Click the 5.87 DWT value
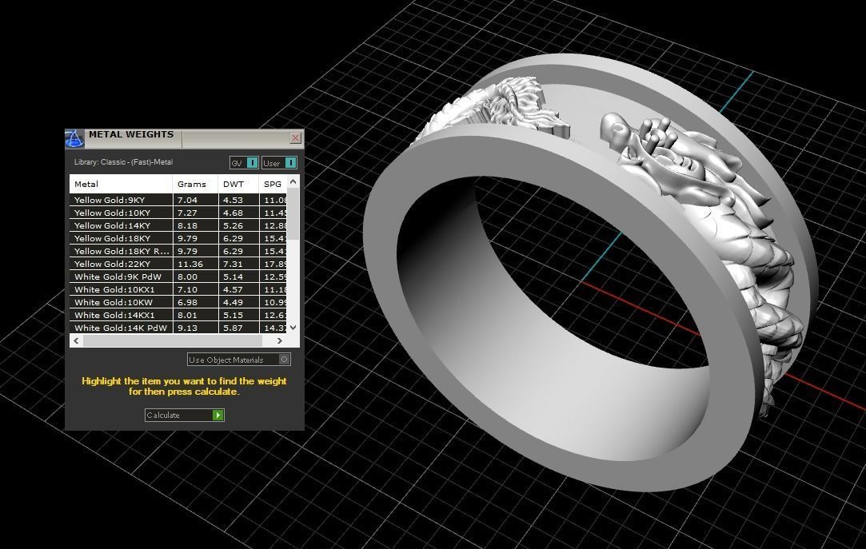Screen dimensions: 866x549 [233, 327]
